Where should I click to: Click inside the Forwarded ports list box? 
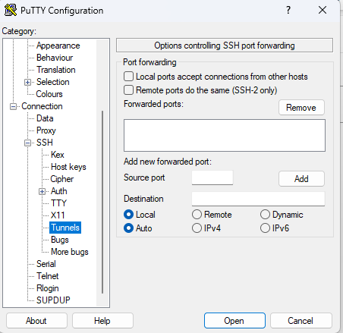click(225, 136)
